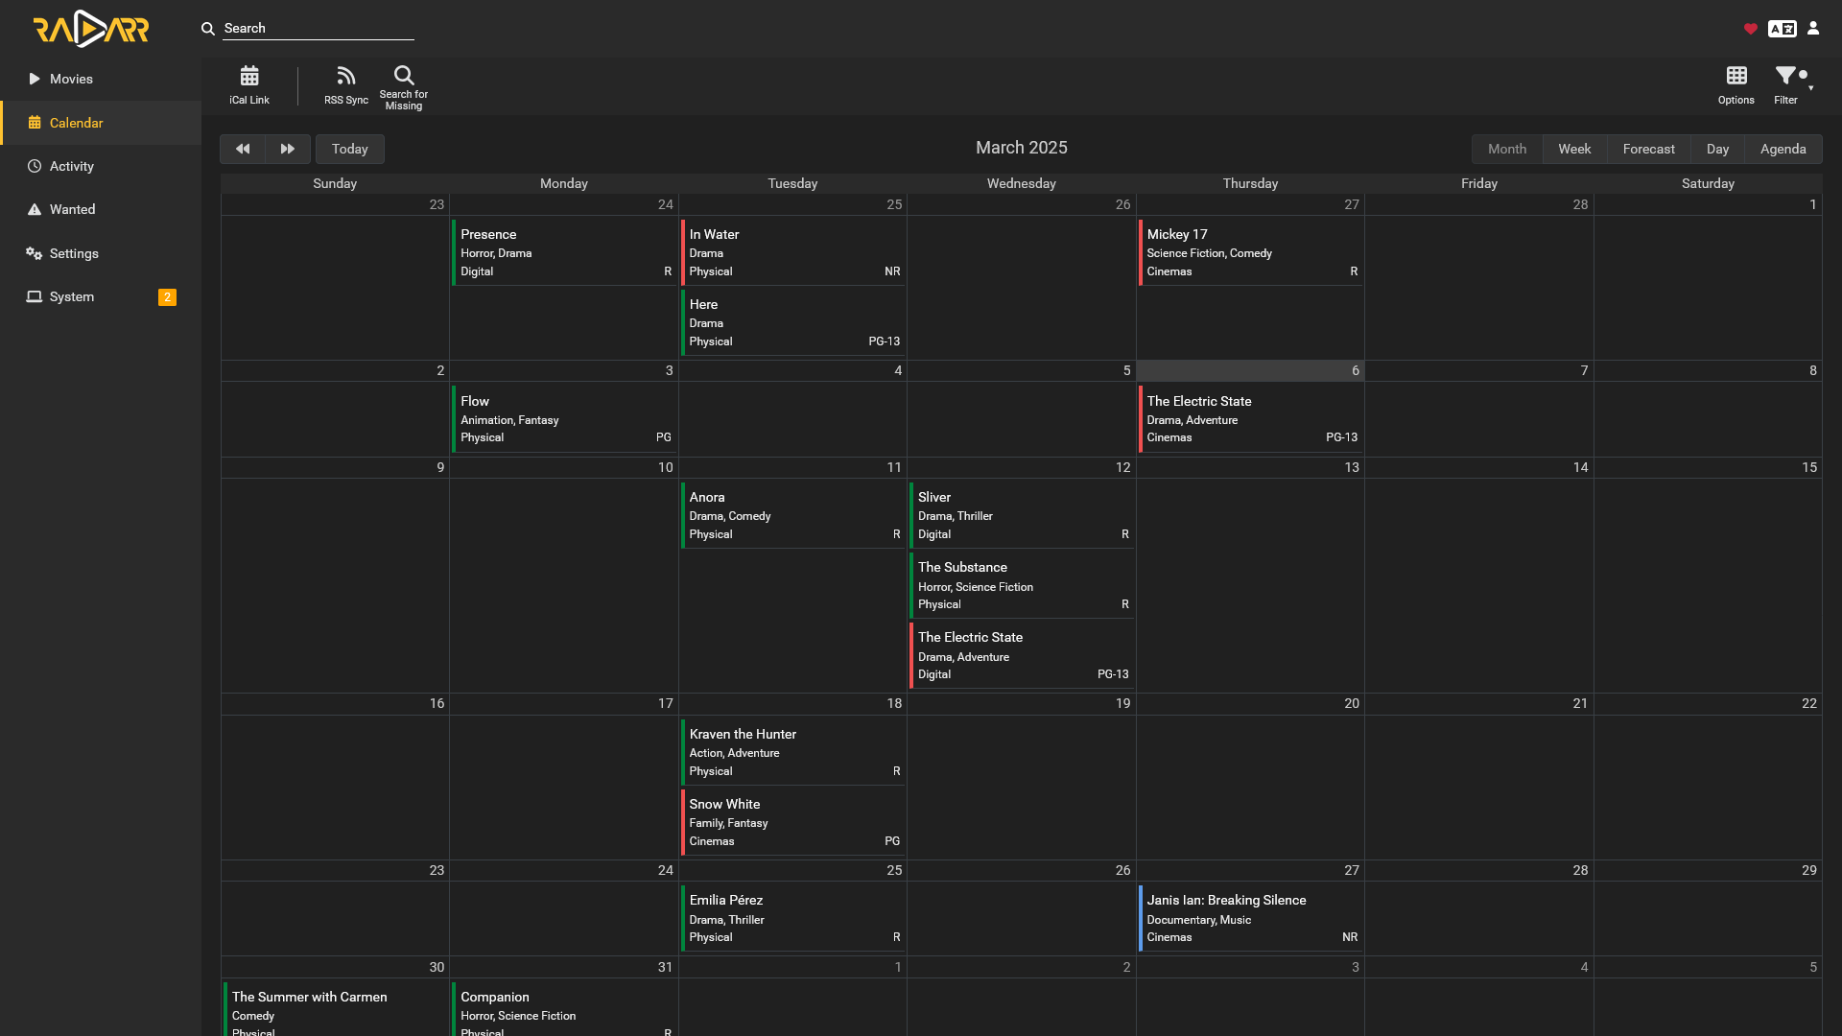The width and height of the screenshot is (1842, 1036).
Task: Open the Kraven the Hunter entry
Action: 793,752
